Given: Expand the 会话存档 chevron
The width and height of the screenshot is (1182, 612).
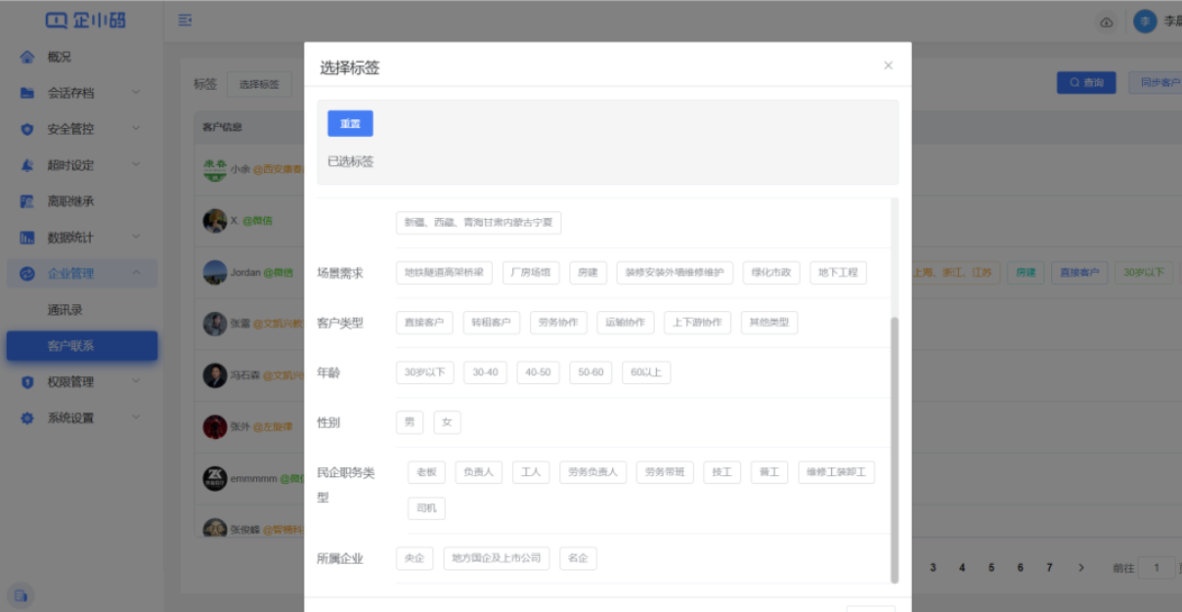Looking at the screenshot, I should click(x=136, y=92).
